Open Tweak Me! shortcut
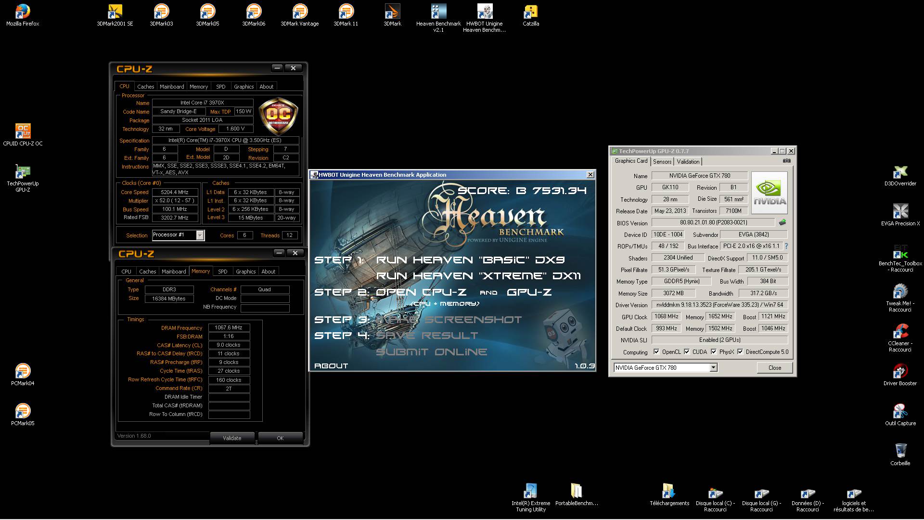The width and height of the screenshot is (924, 520). [x=900, y=298]
